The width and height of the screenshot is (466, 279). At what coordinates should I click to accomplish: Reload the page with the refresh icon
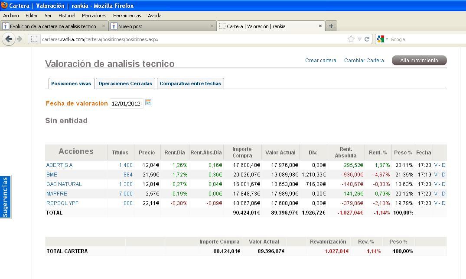click(x=367, y=39)
